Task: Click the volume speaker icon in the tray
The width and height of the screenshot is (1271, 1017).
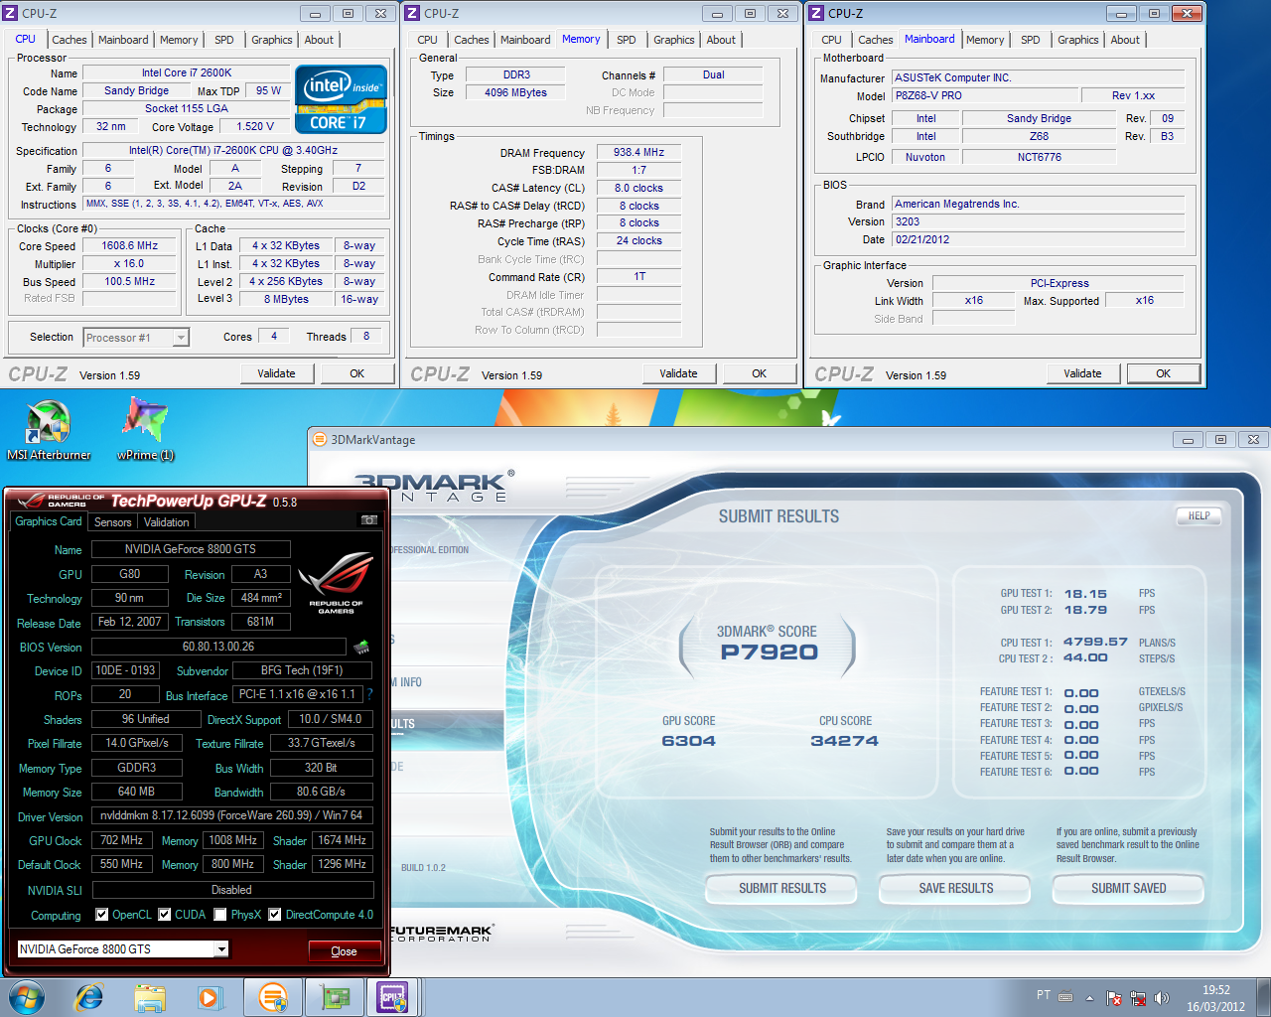Action: (x=1162, y=997)
